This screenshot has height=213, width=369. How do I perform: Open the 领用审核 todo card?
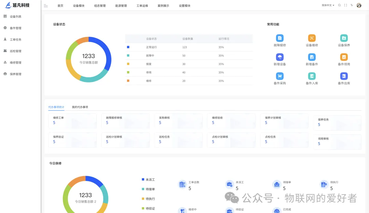[337, 142]
